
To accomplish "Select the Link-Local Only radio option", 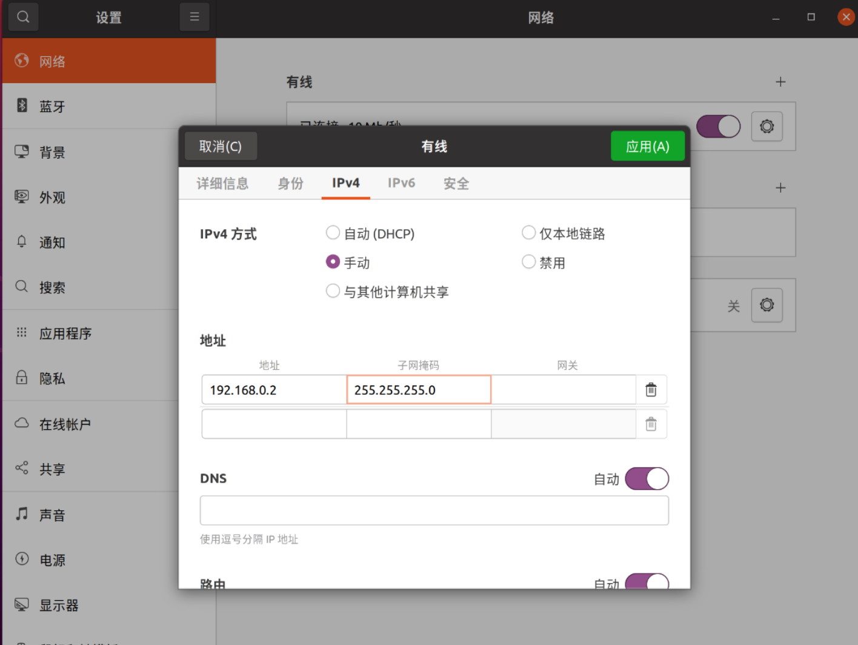I will point(528,233).
